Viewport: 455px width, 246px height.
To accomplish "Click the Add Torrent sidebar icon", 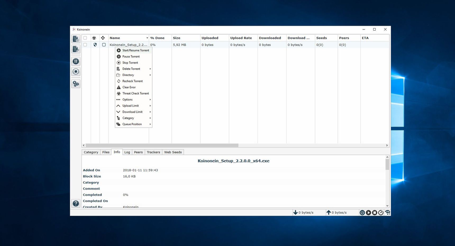I will (76, 39).
